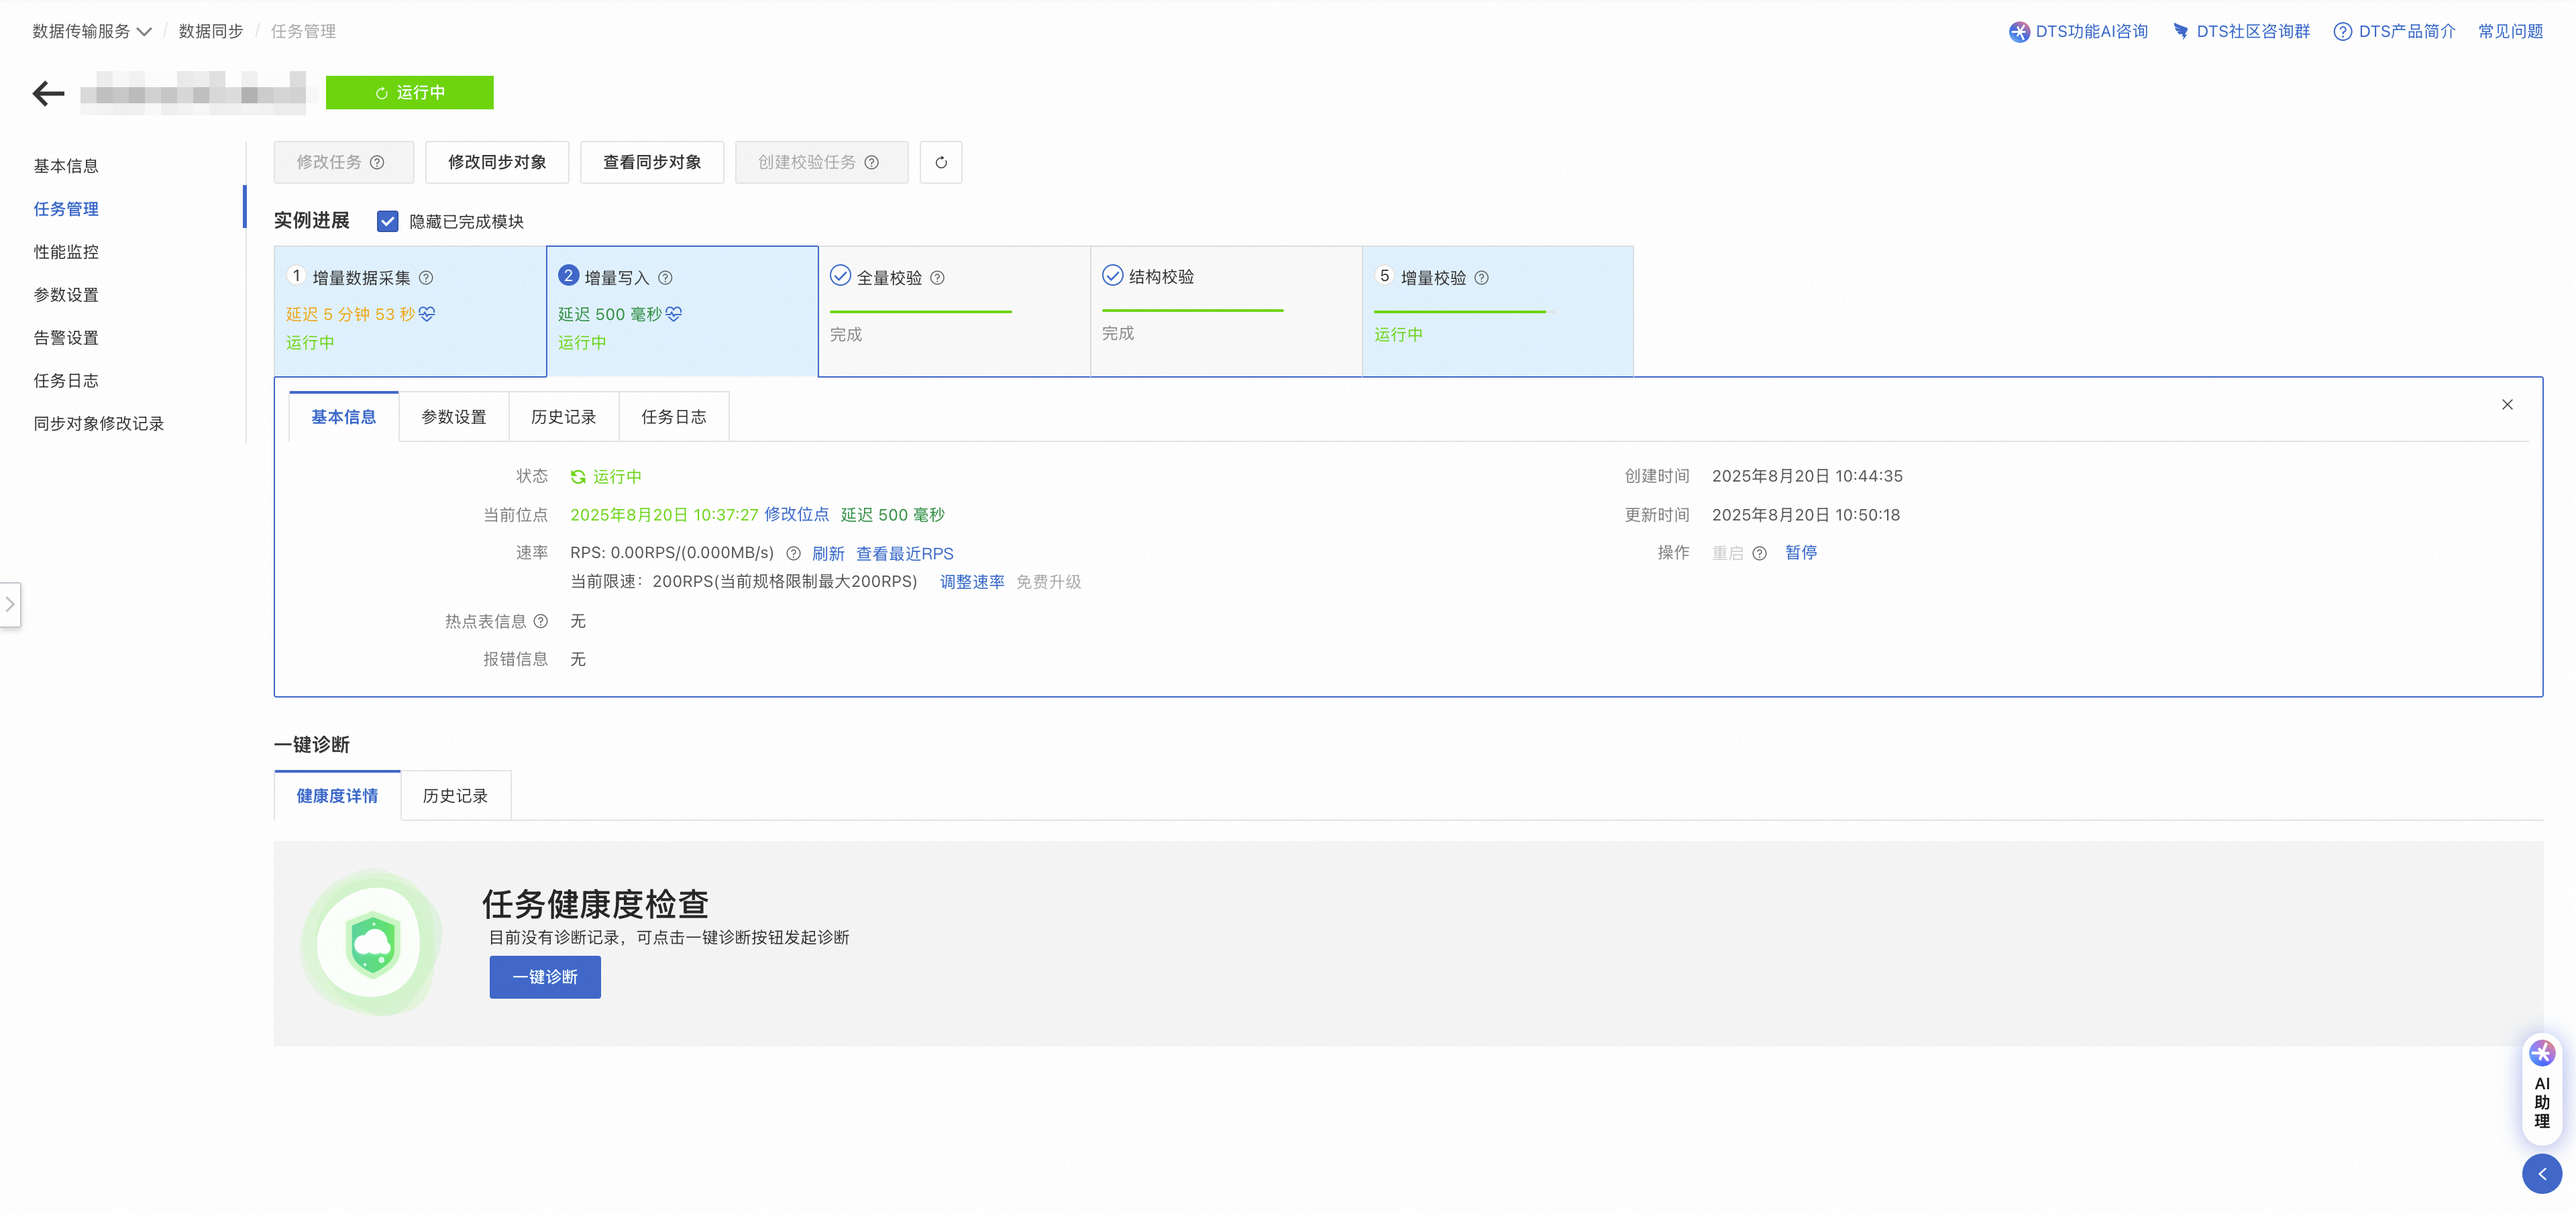Click the 修改位点 link
Screen dimensions: 2576x1214
[x=796, y=514]
